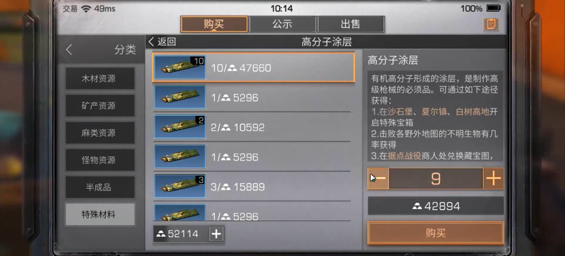Select the 2/10592 coating listing

[x=253, y=127]
